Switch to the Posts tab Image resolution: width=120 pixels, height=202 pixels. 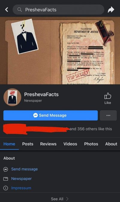[x=28, y=144]
